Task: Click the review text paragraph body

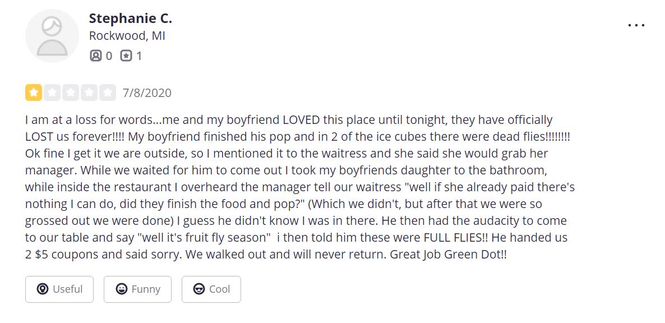Action: (301, 187)
